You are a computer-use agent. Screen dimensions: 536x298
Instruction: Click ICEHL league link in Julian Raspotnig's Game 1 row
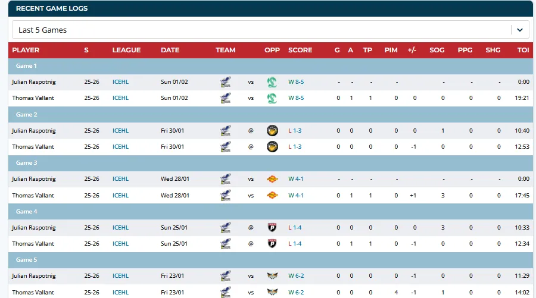pyautogui.click(x=120, y=82)
